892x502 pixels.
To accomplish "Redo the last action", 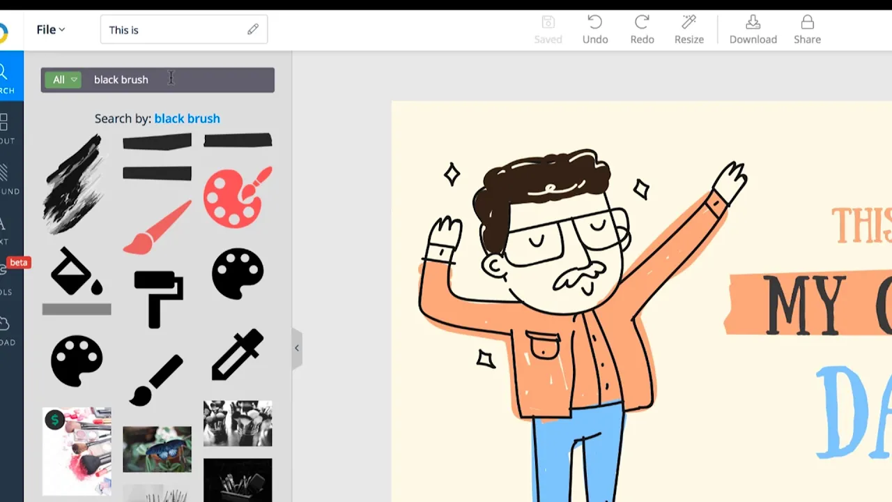I will (x=642, y=30).
